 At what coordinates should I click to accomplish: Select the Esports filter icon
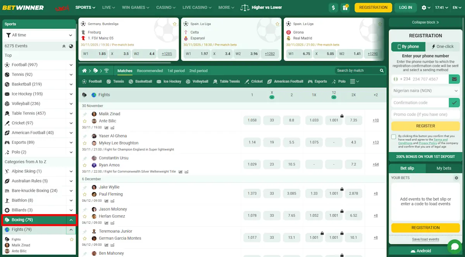pyautogui.click(x=311, y=81)
